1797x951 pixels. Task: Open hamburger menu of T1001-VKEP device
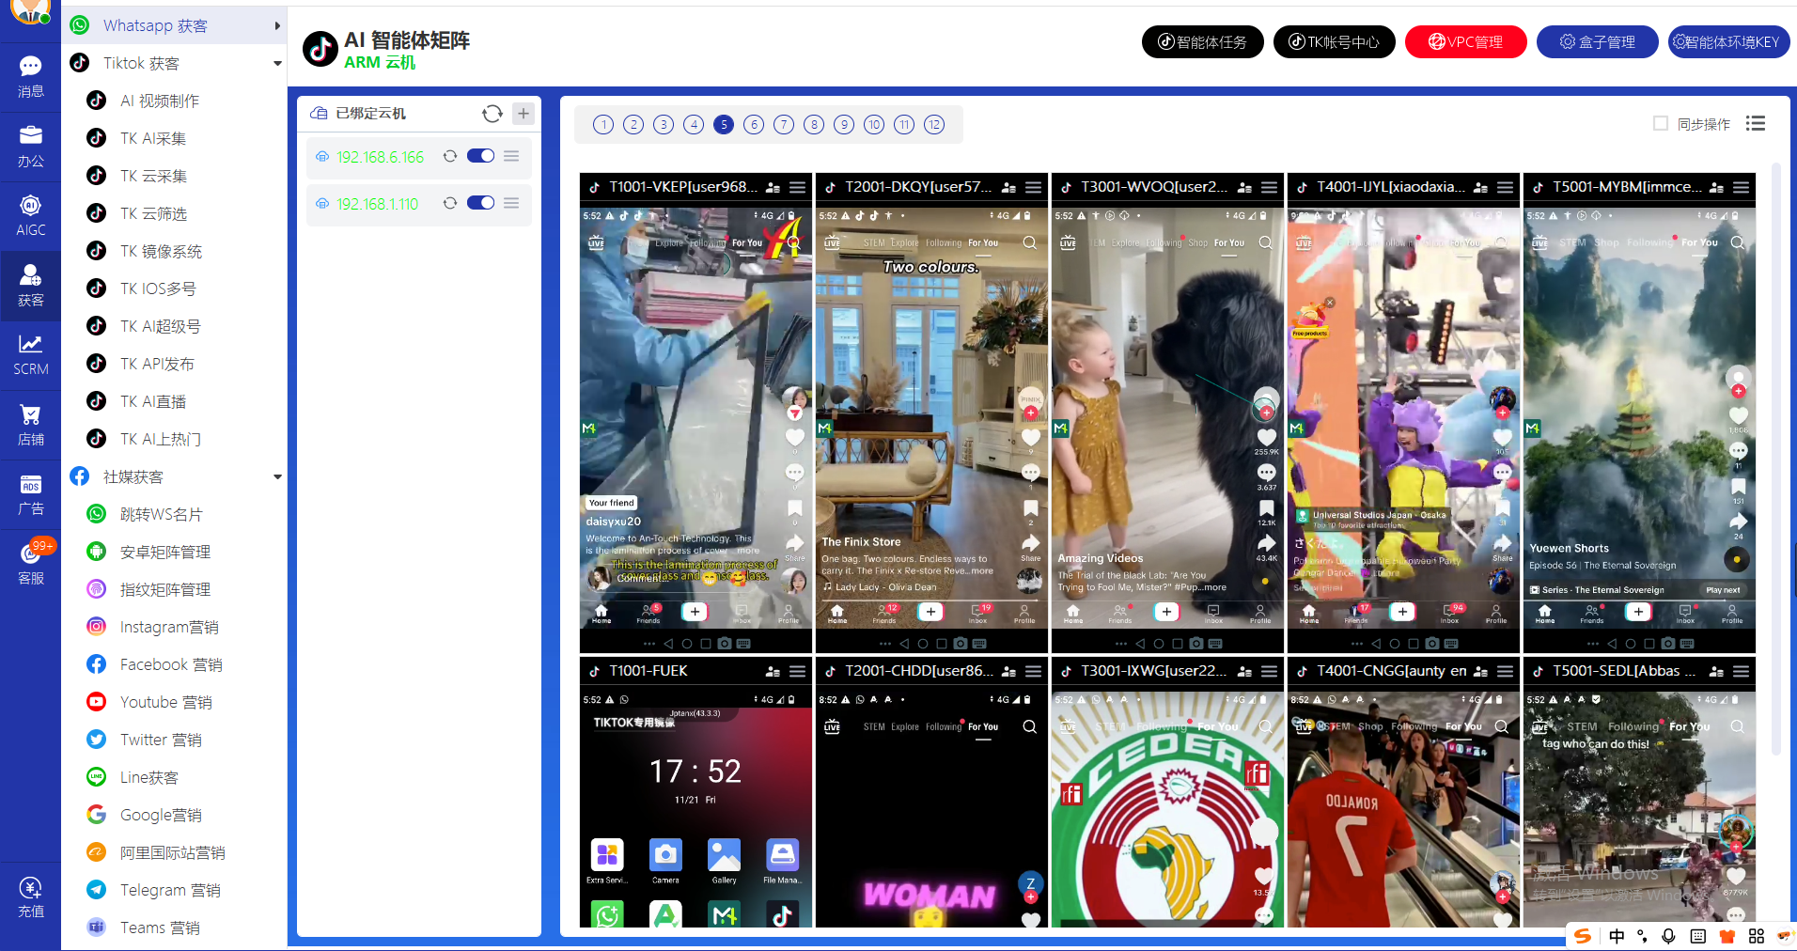pos(798,187)
